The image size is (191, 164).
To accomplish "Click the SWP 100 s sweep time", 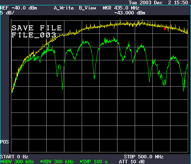I will (x=94, y=162).
